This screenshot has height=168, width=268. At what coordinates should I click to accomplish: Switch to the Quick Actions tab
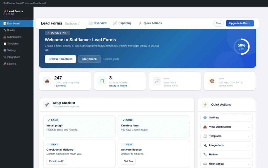coord(150,23)
